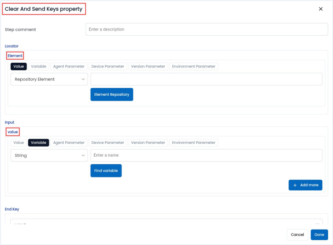The image size is (333, 245).
Task: Open Version Parameter tab under Element
Action: pyautogui.click(x=148, y=67)
